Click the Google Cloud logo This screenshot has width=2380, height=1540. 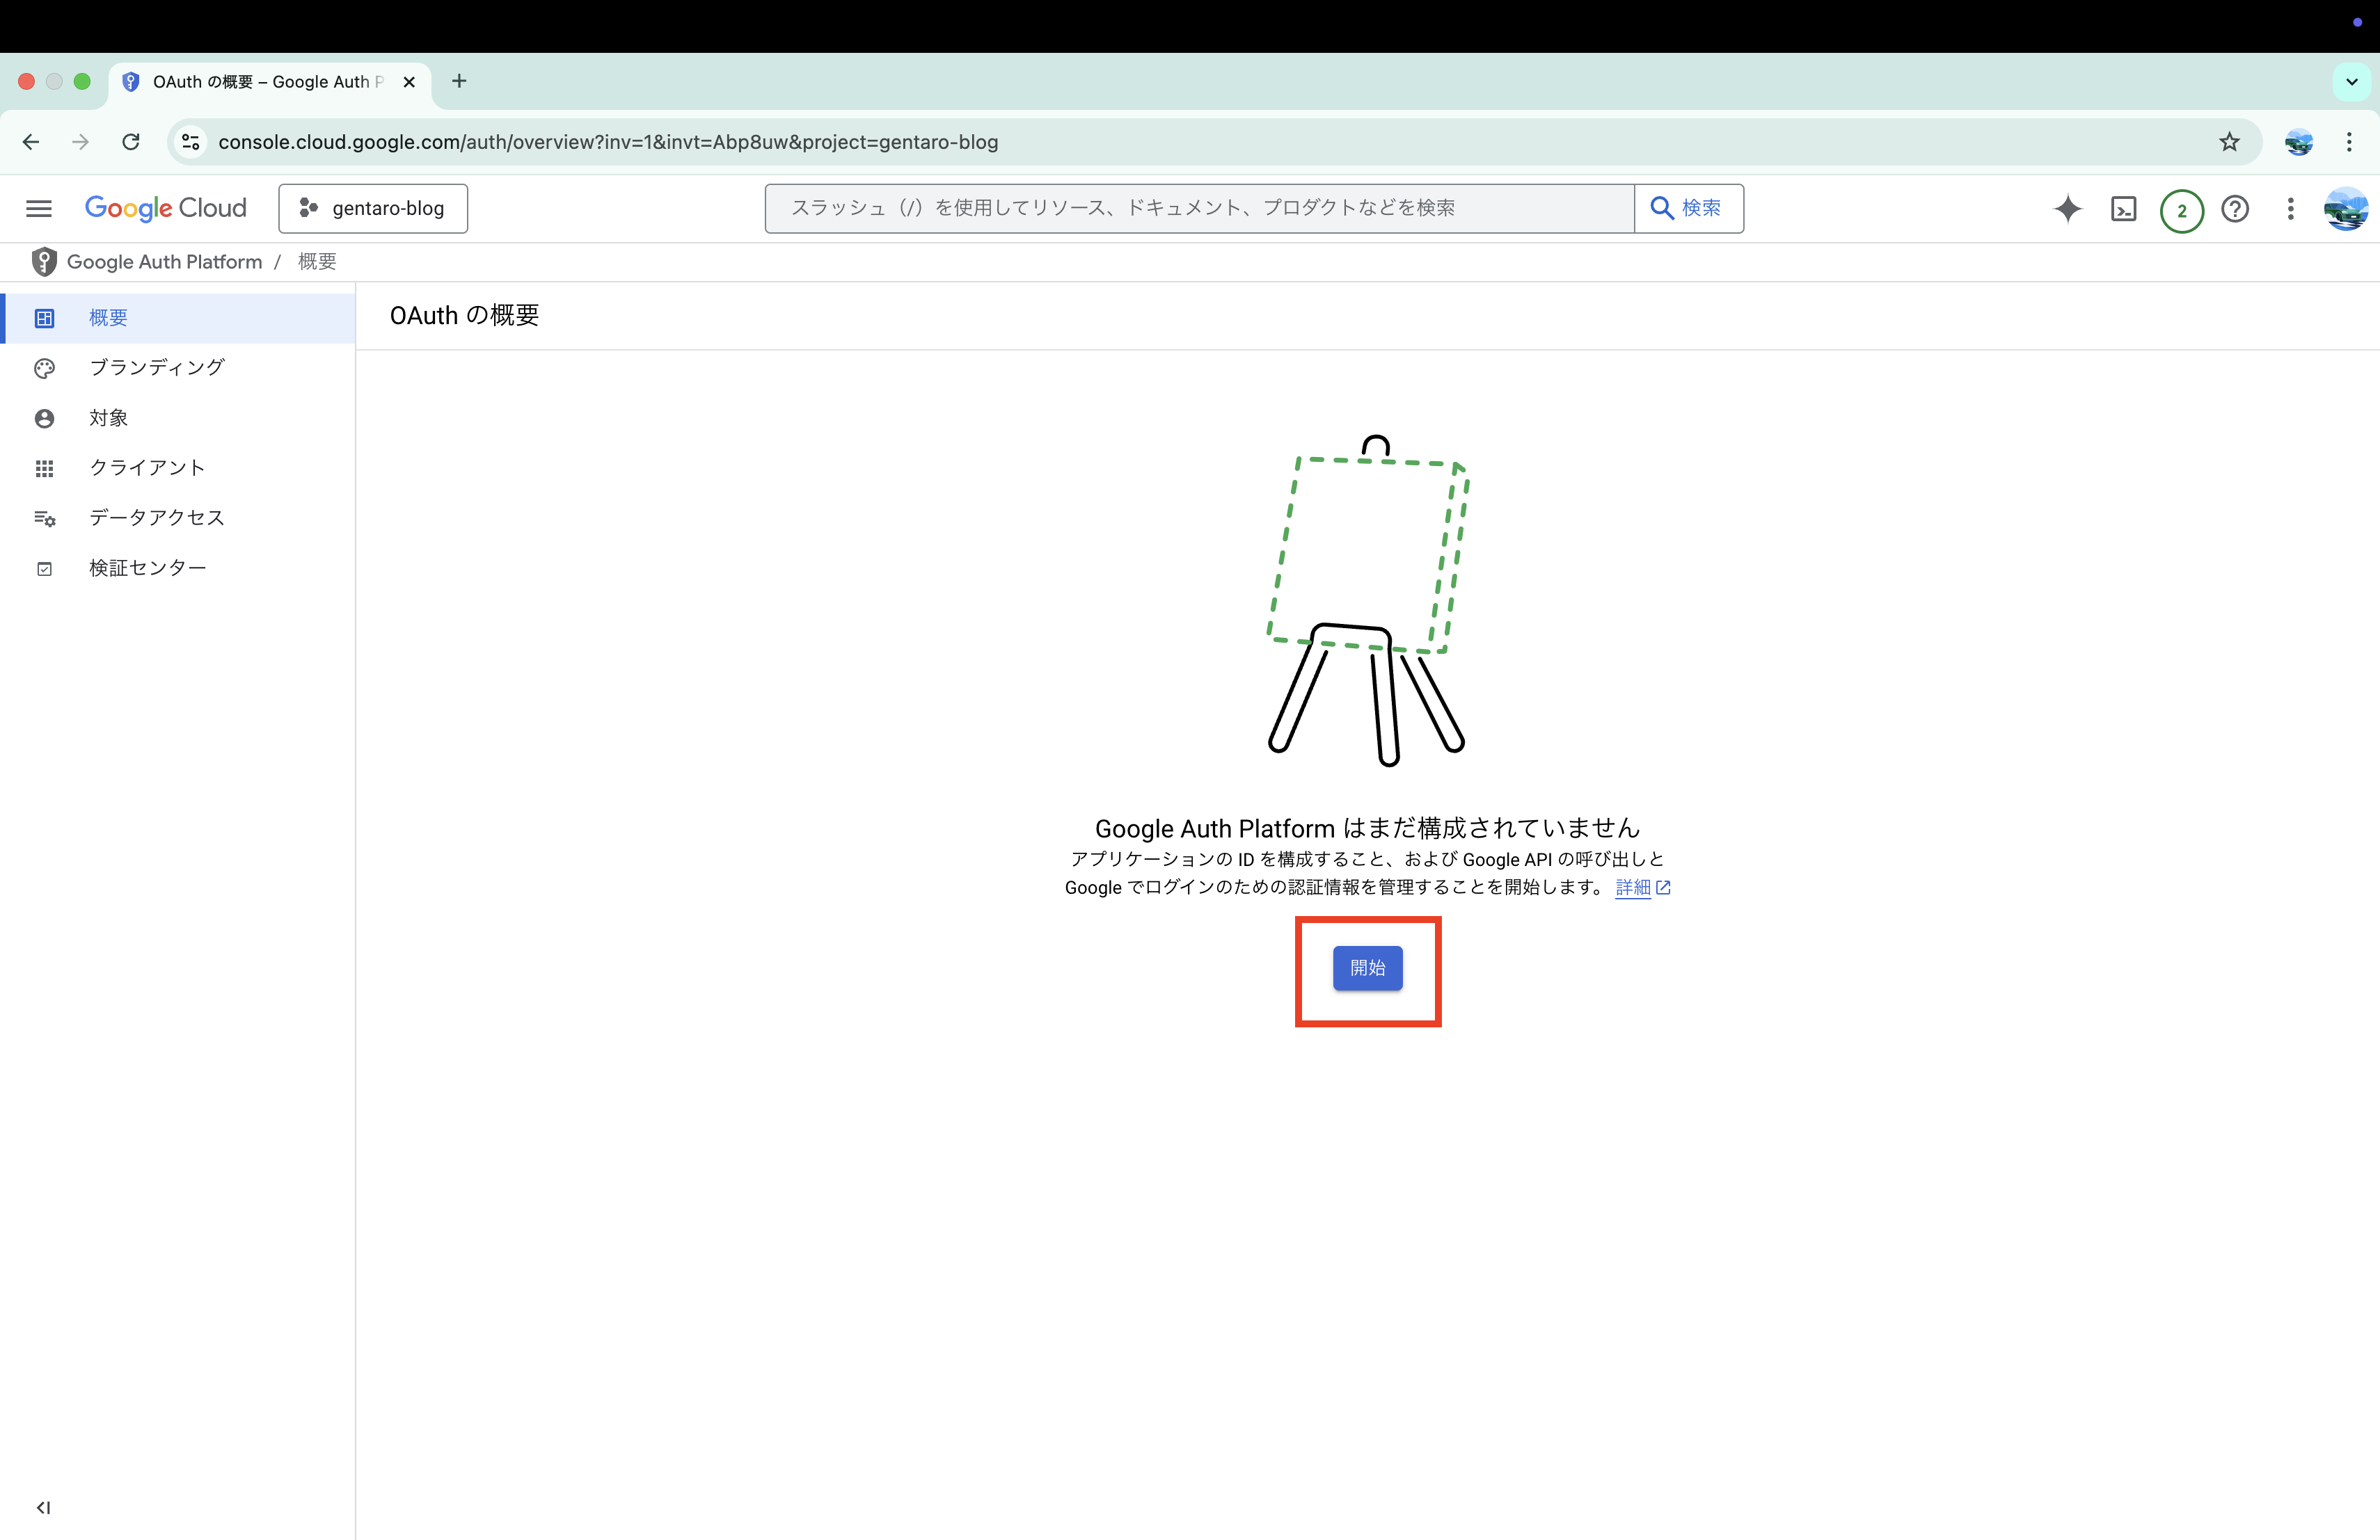coord(166,208)
